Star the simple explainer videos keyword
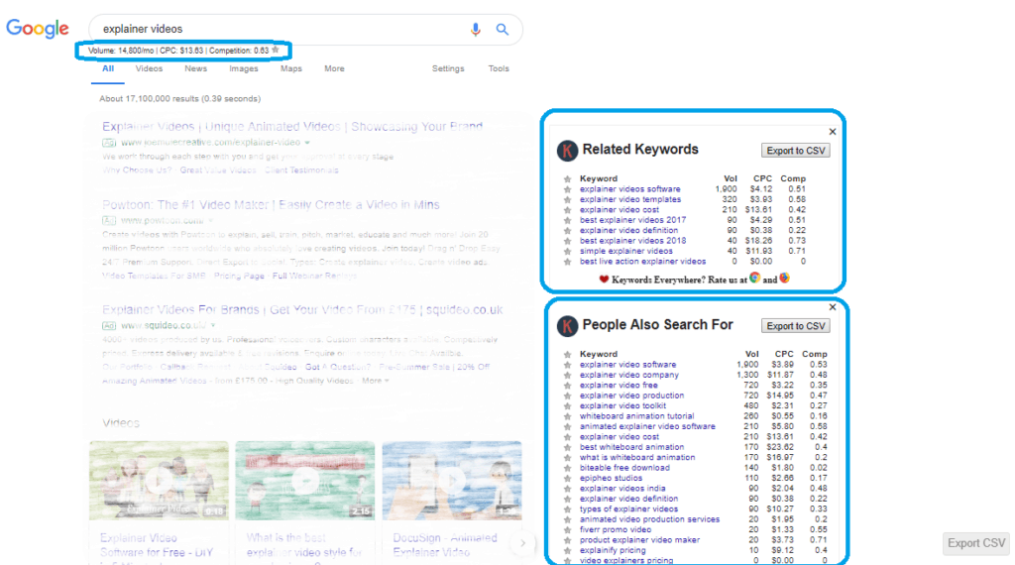Viewport: 1015px width, 565px height. coord(568,252)
